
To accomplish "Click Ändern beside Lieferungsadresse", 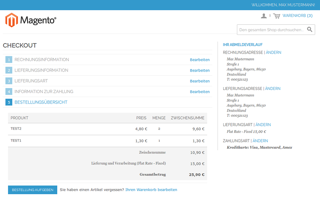I will pos(273,89).
